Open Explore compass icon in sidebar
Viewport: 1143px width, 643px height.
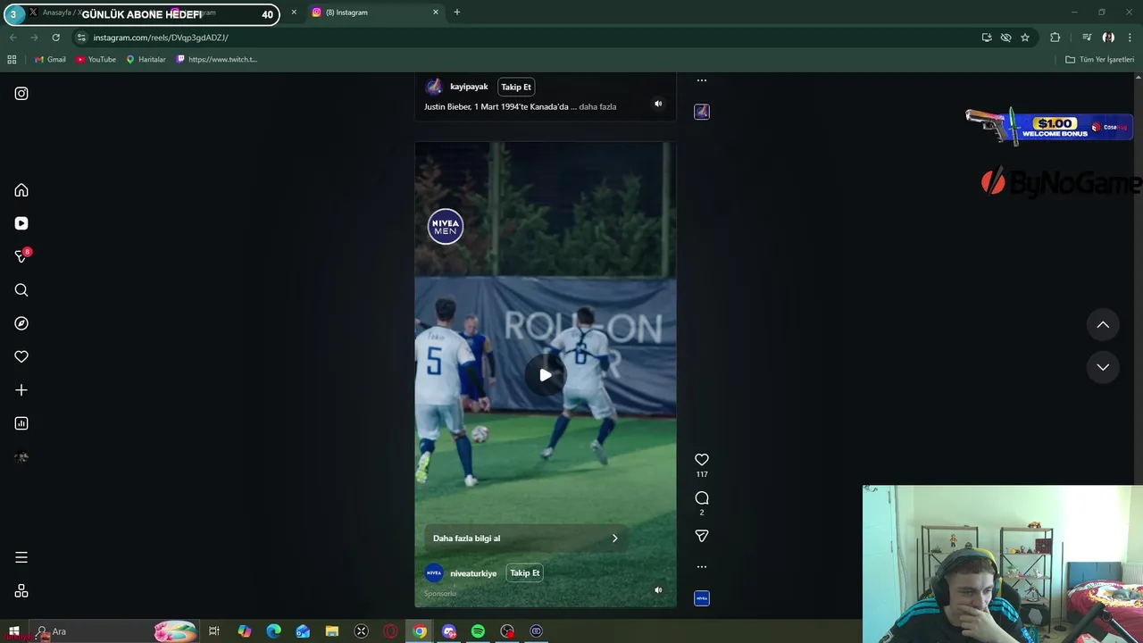(x=21, y=323)
